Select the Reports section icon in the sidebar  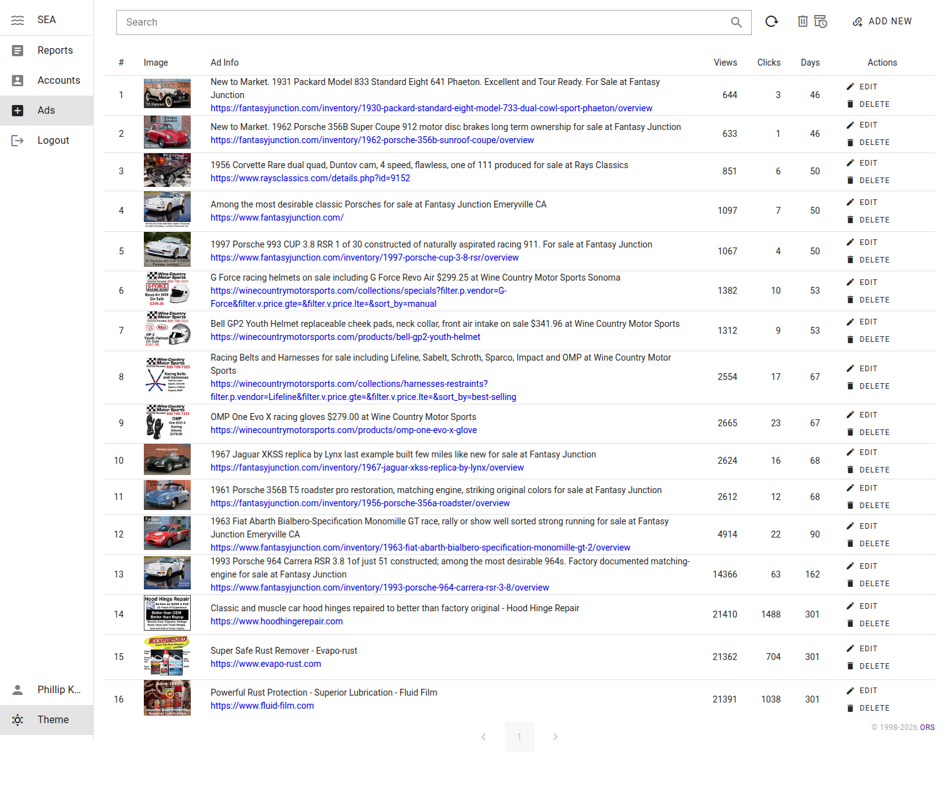pos(18,50)
